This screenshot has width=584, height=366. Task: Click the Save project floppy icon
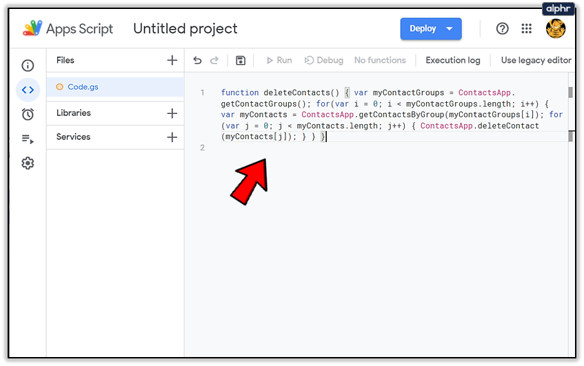click(240, 61)
